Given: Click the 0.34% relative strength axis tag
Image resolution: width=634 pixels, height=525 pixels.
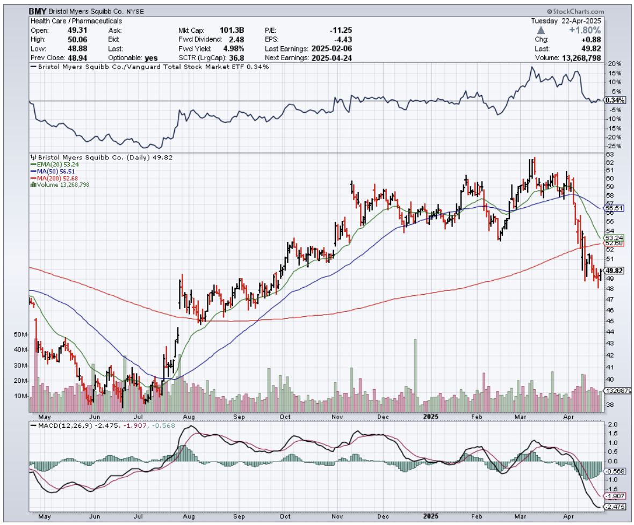Looking at the screenshot, I should coord(614,100).
